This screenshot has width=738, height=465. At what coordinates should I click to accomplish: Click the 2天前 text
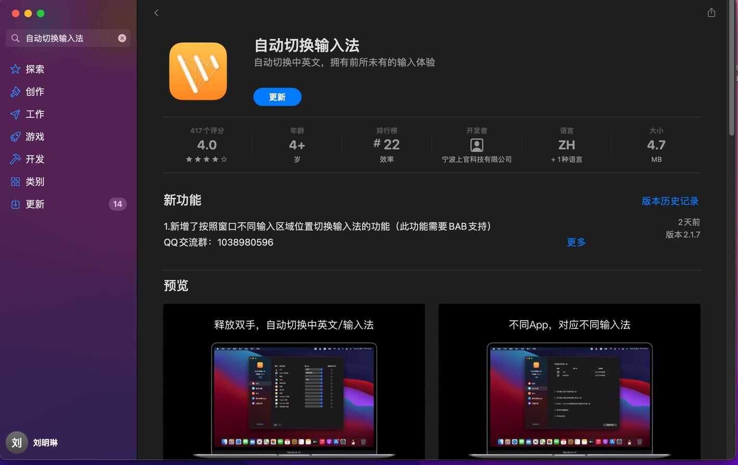click(689, 222)
